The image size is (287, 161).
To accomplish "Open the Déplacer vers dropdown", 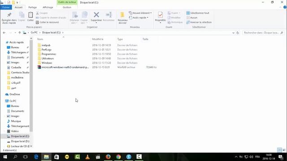I will pos(74,18).
